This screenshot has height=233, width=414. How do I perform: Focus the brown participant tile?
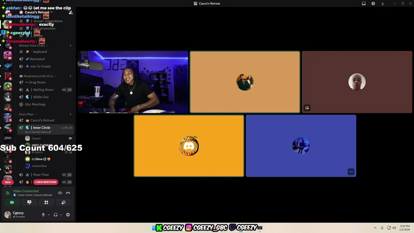click(357, 82)
